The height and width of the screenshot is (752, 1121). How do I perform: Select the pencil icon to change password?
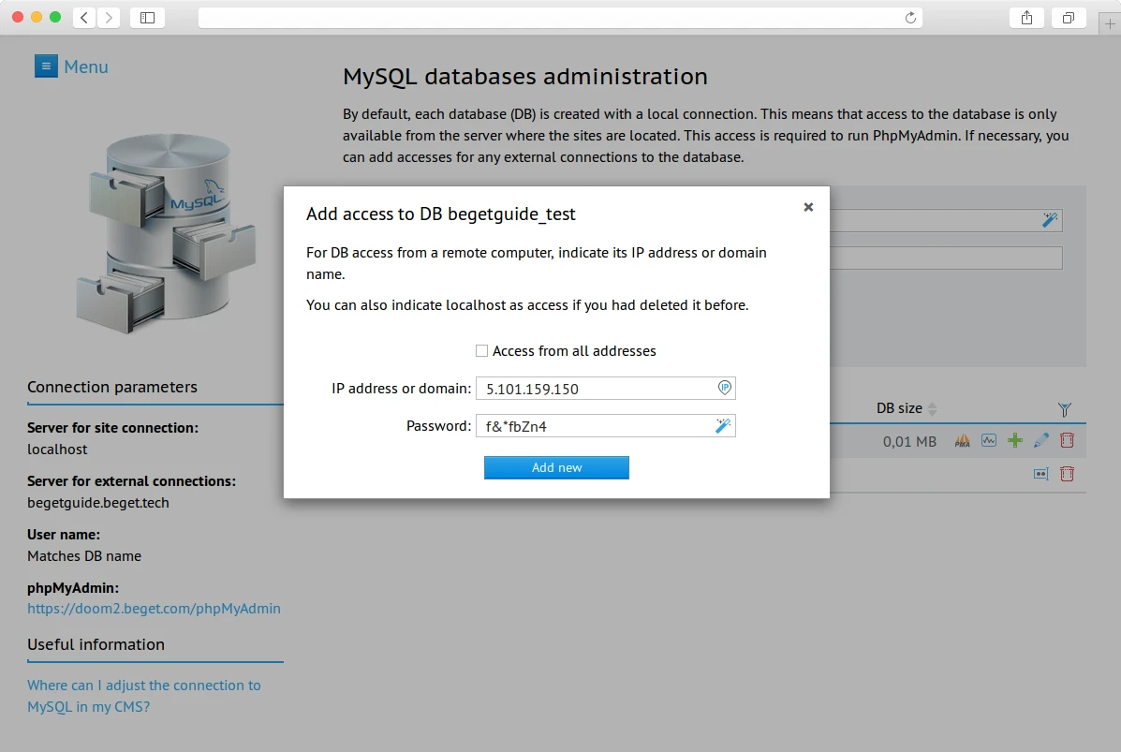1040,440
